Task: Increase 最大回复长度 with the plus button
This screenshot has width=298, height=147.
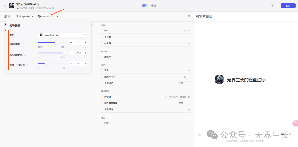Action: tap(85, 53)
